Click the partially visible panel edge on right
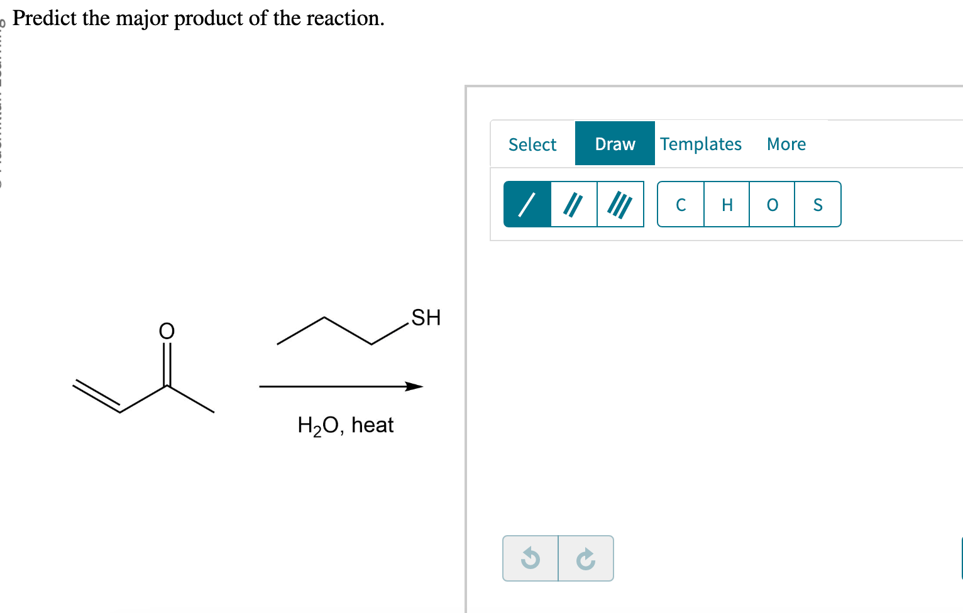Screen dimensions: 963x613 pos(960,558)
